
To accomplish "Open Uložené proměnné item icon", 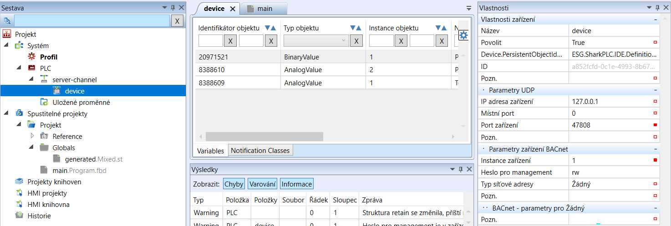I will [44, 103].
